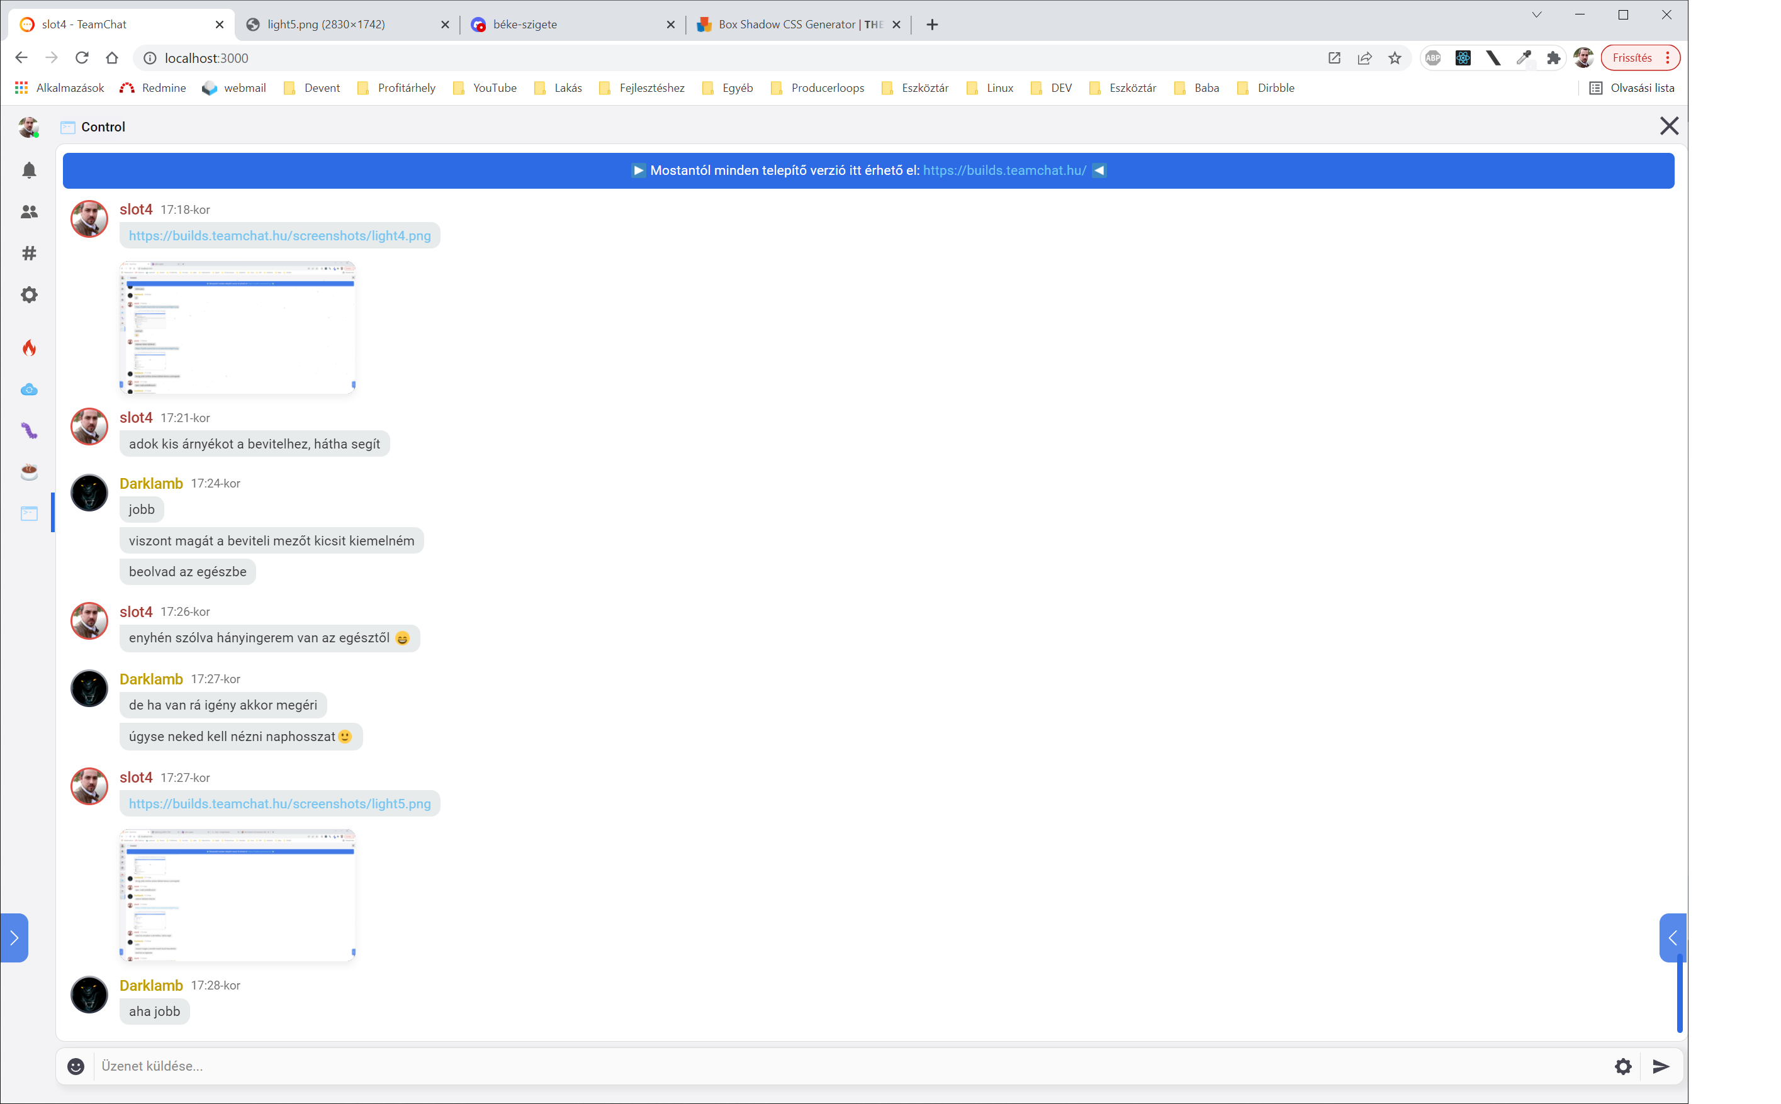
Task: Expand the left side panel chevron
Action: (14, 937)
